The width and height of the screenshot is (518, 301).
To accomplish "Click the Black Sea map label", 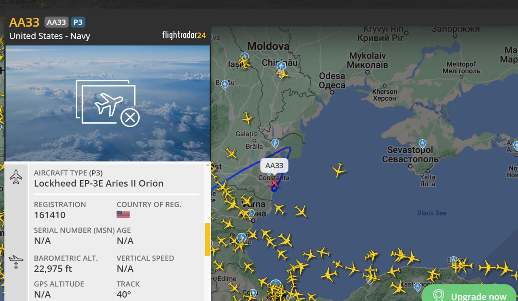I will coord(432,213).
